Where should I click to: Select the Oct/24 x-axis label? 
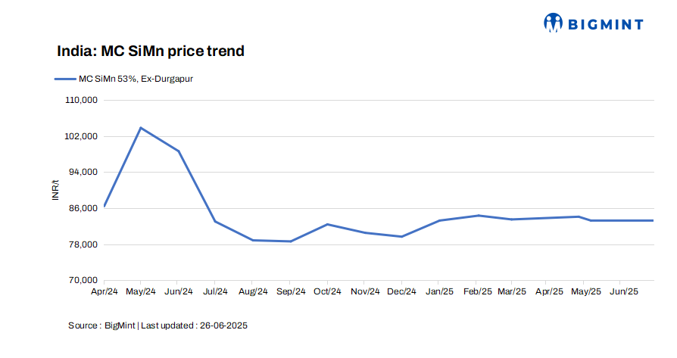point(327,291)
